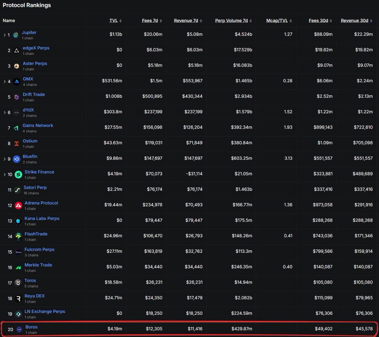379x337 pixels.
Task: Sort table by Revenue 30d column
Action: (357, 21)
